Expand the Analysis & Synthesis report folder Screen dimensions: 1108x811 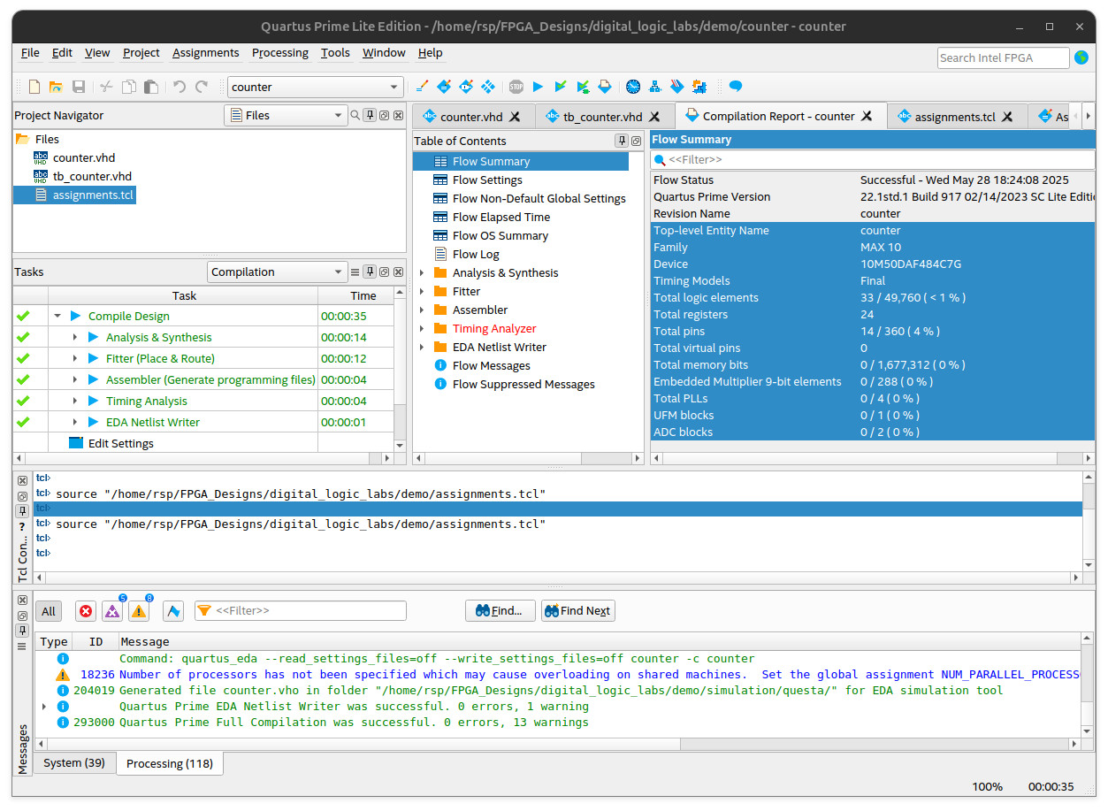point(422,273)
